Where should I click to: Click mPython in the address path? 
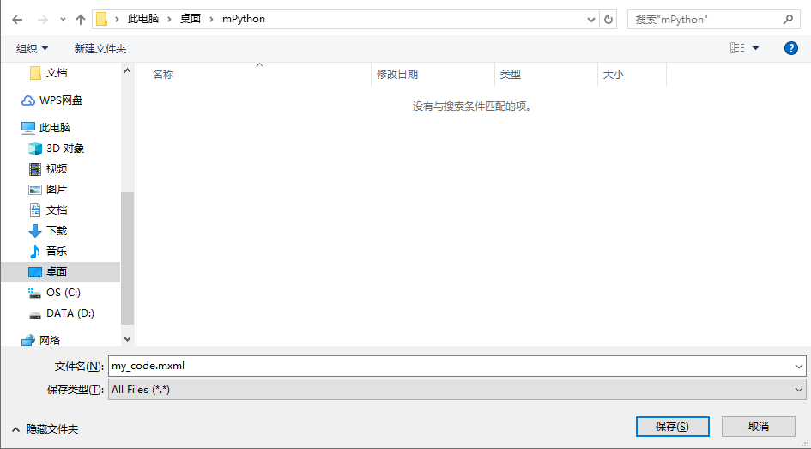pos(244,19)
